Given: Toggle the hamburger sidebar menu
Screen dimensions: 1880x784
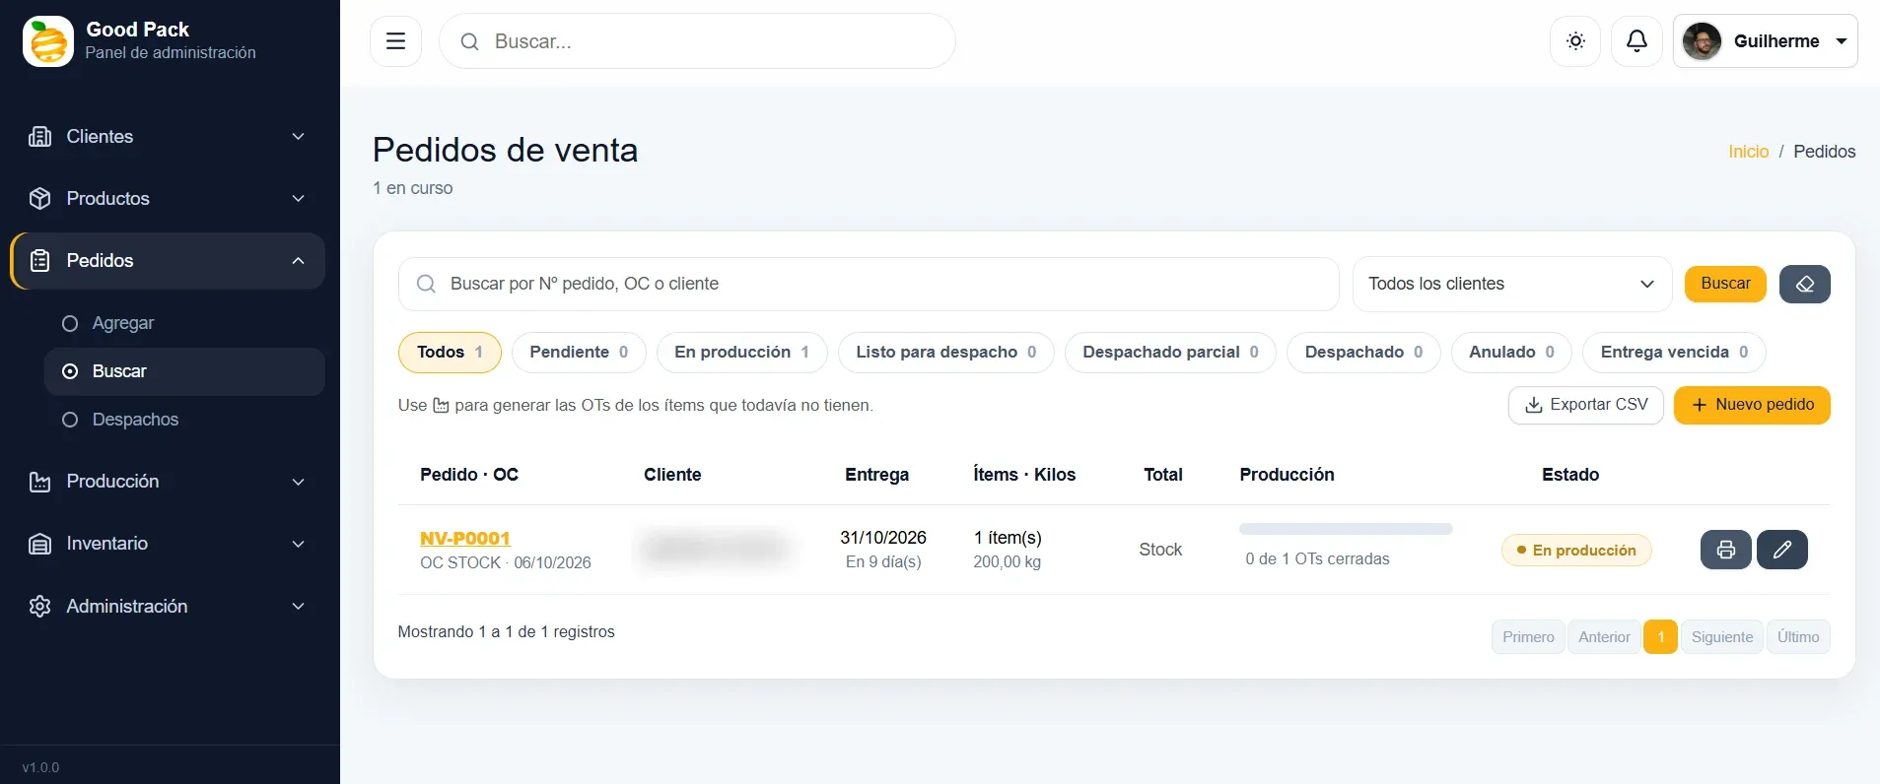Looking at the screenshot, I should (395, 41).
